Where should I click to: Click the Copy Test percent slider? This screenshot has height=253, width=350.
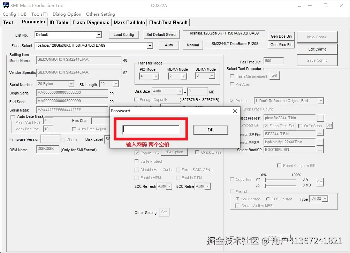(x=280, y=180)
